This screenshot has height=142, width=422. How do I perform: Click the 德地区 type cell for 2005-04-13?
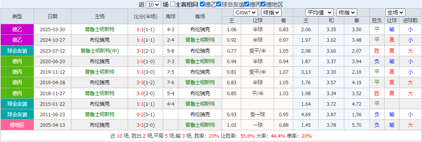17,125
